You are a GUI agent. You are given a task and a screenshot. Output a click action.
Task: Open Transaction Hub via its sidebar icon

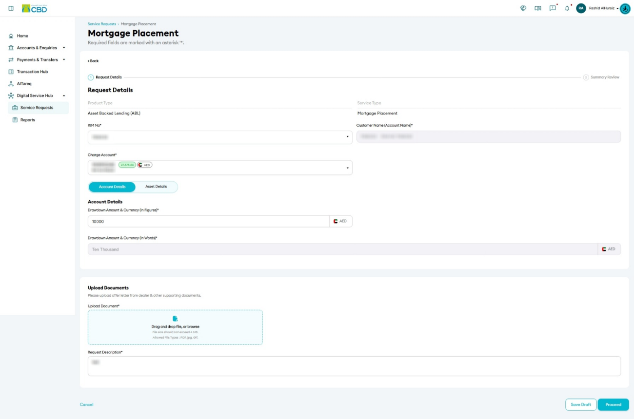click(11, 72)
